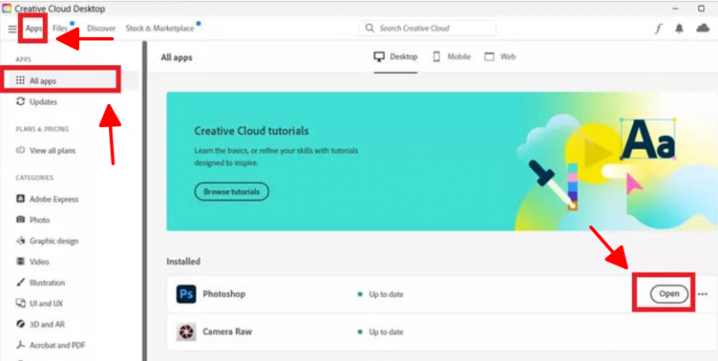Select Updates in the sidebar

pos(43,101)
